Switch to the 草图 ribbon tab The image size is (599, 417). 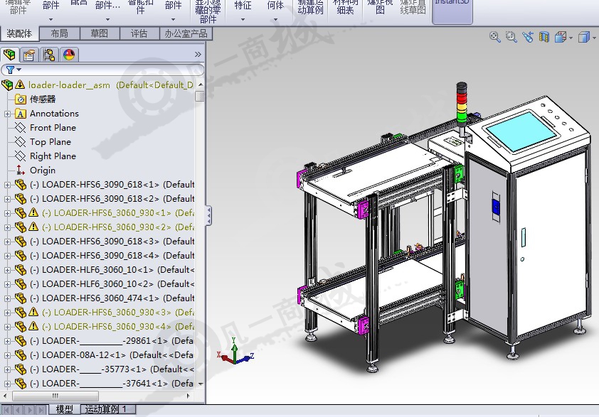point(100,33)
